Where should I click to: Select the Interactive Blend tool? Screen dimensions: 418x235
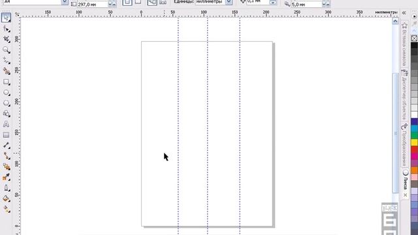pos(6,167)
